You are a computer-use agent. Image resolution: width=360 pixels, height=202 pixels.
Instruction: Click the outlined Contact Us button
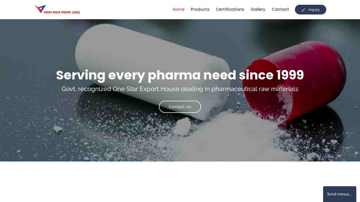point(180,107)
